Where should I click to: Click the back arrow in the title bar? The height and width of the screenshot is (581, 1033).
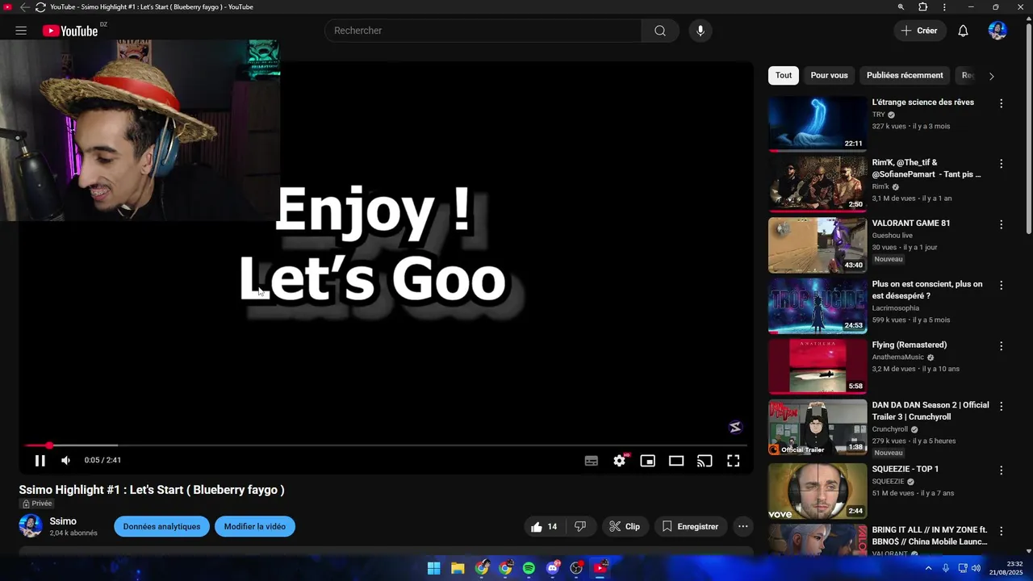[24, 7]
